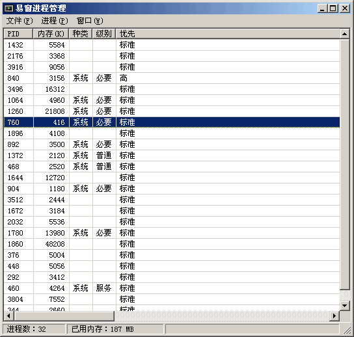
Task: Sort by the 级别 column header
Action: pos(104,34)
